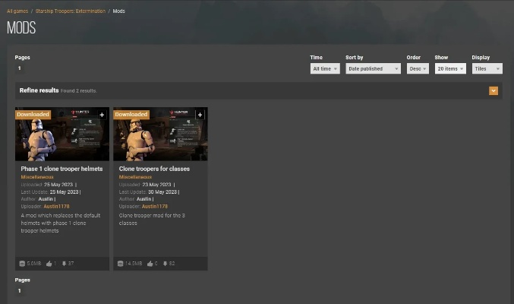Click download count icon on Clone troopers for classes
Image resolution: width=514 pixels, height=304 pixels.
(164, 264)
